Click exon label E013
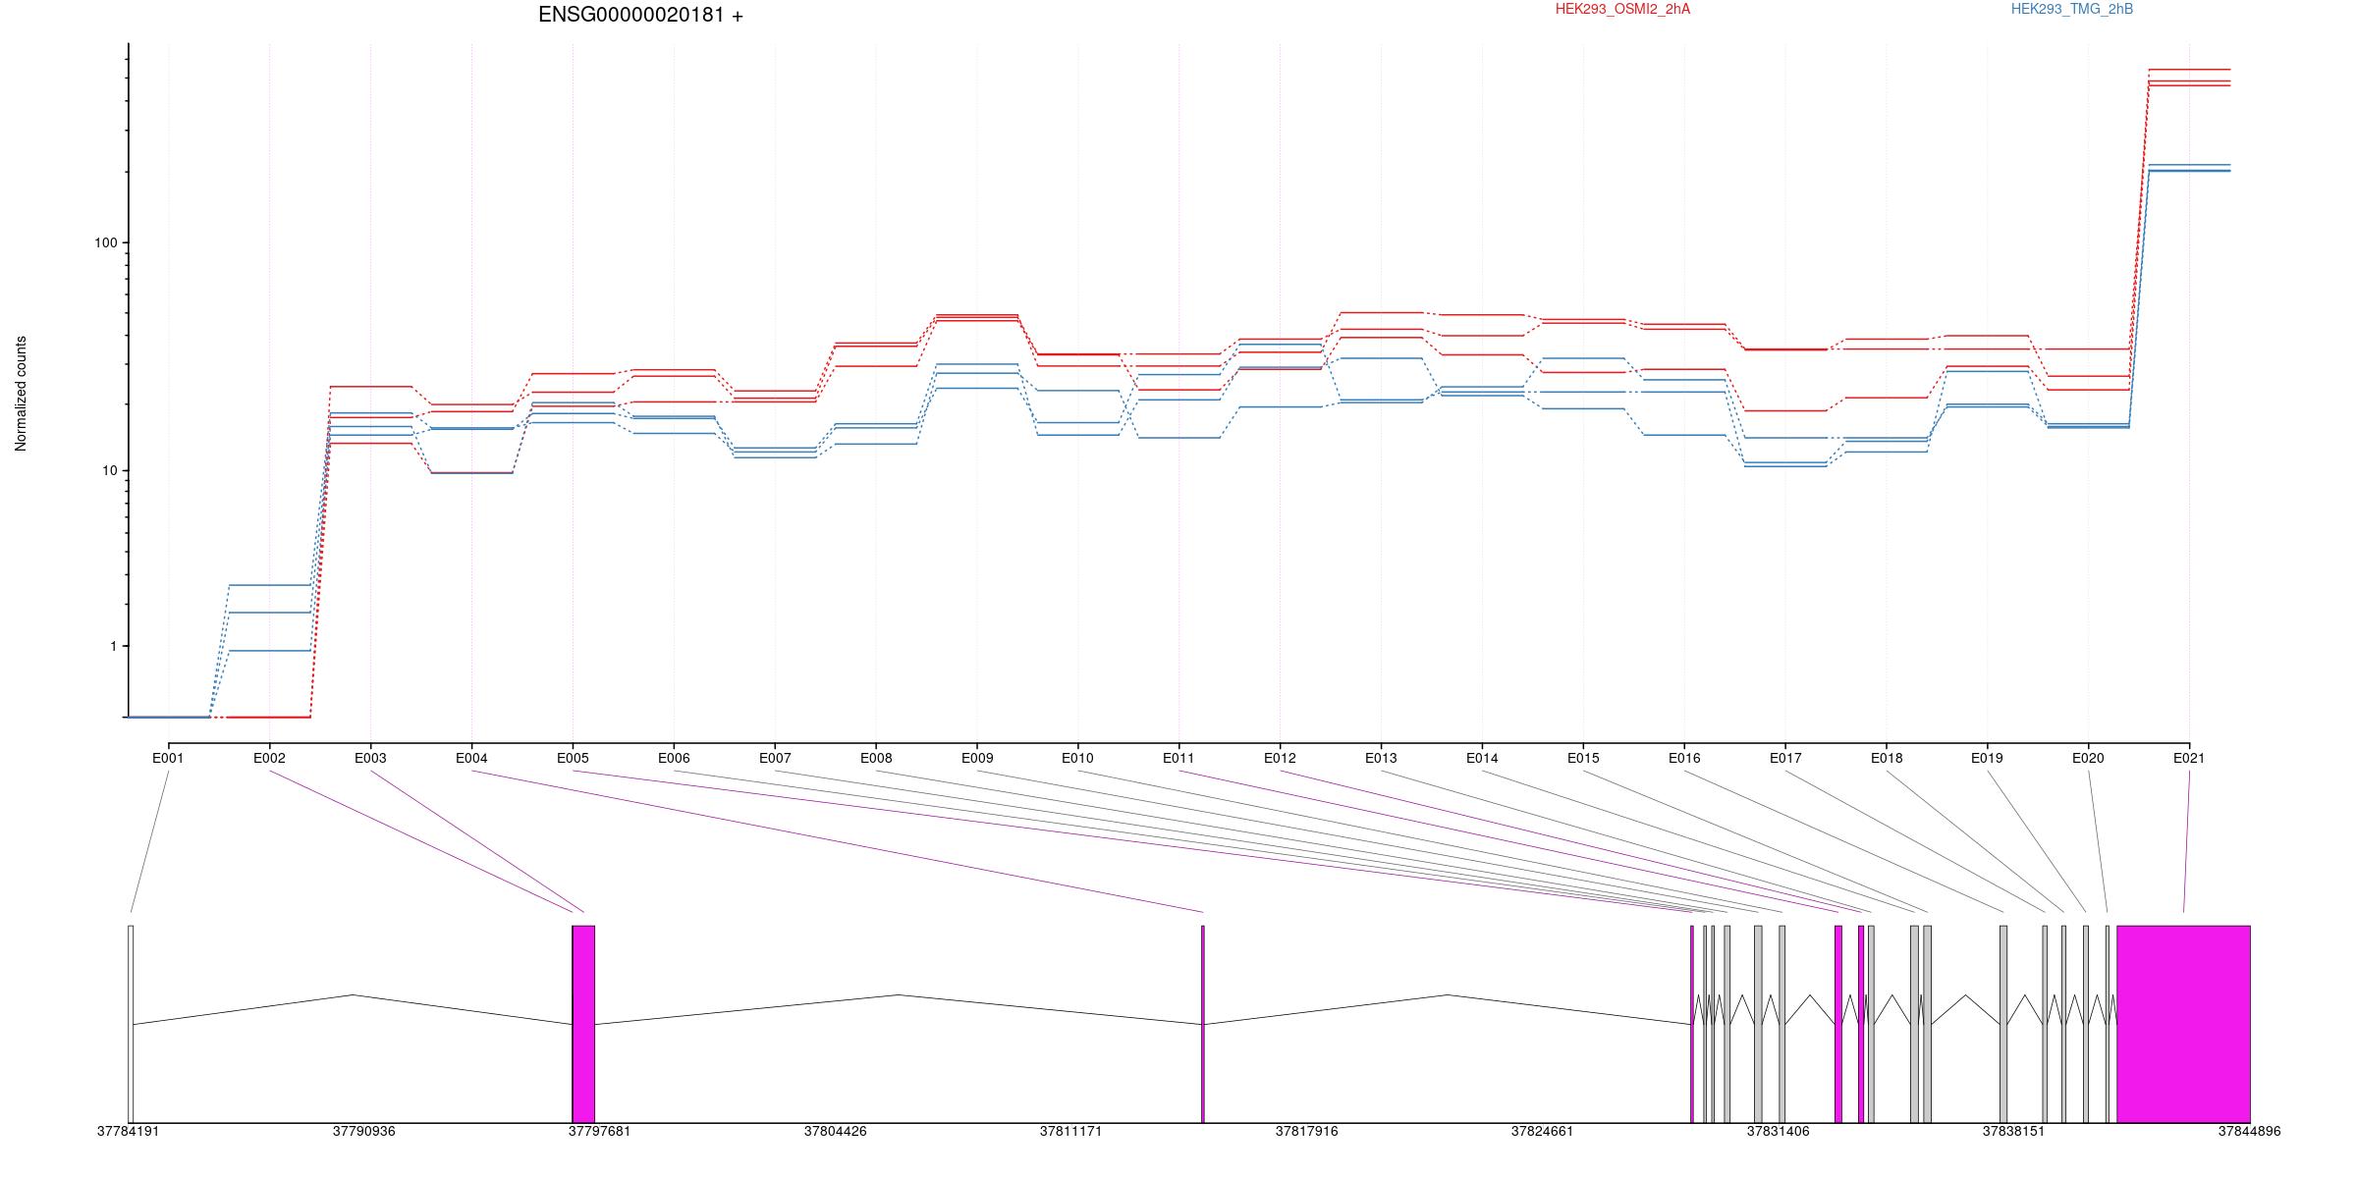Screen dimensions: 2357x1178 (x=1381, y=758)
